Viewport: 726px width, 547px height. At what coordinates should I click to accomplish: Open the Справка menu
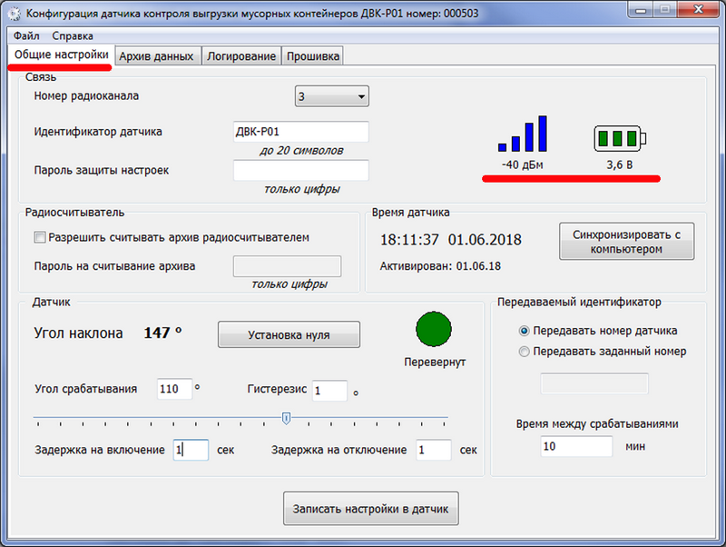pyautogui.click(x=73, y=35)
